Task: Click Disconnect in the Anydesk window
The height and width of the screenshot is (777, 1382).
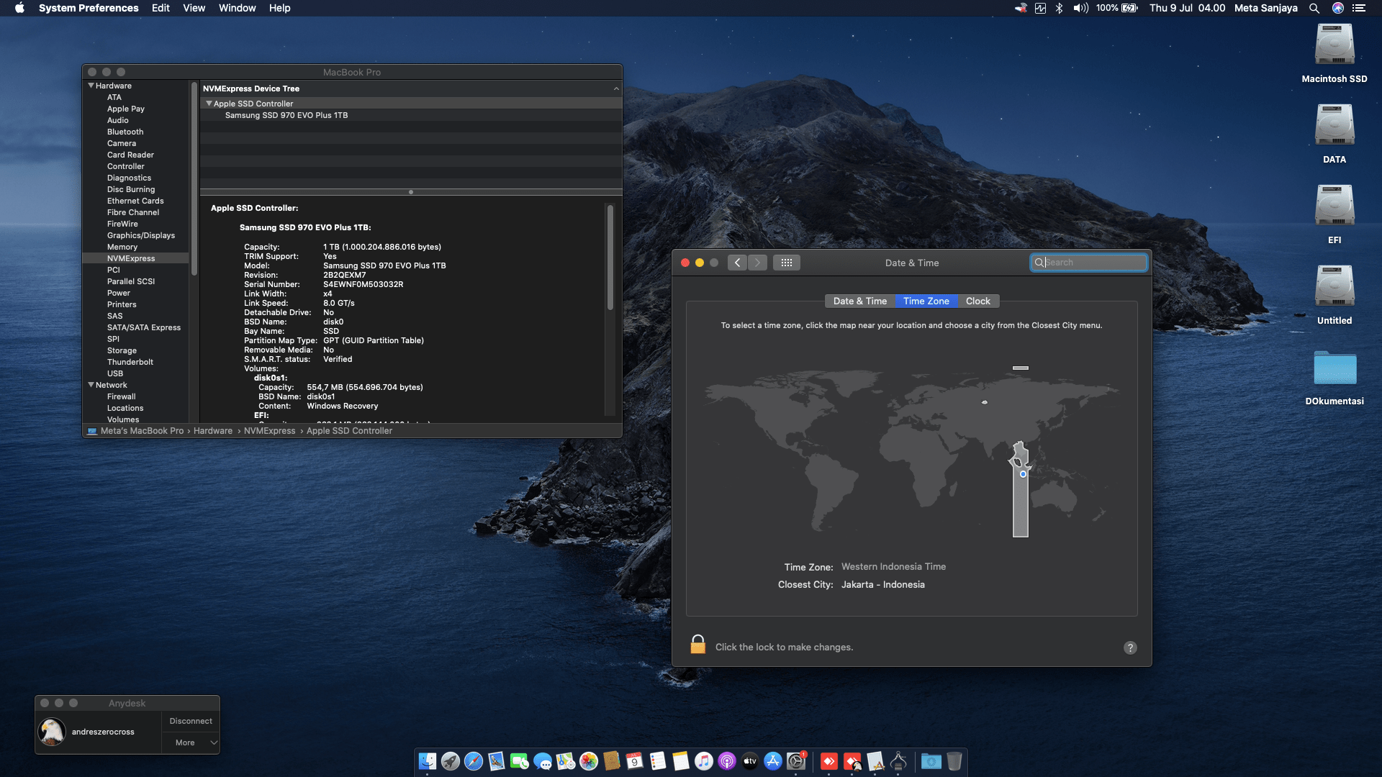Action: pos(191,721)
